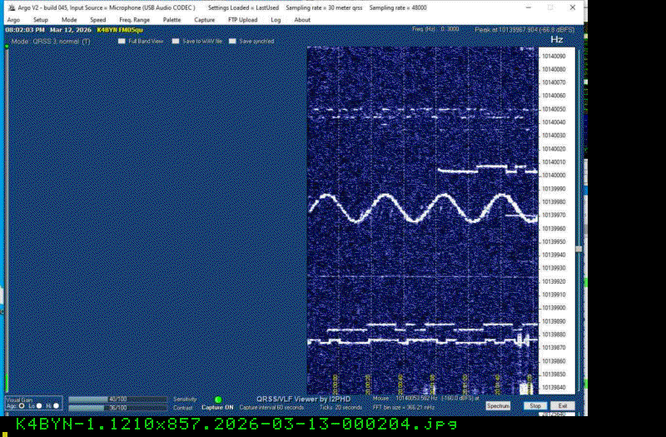This screenshot has width=666, height=437.
Task: Choose the Lo visual gain radio button
Action: point(38,406)
